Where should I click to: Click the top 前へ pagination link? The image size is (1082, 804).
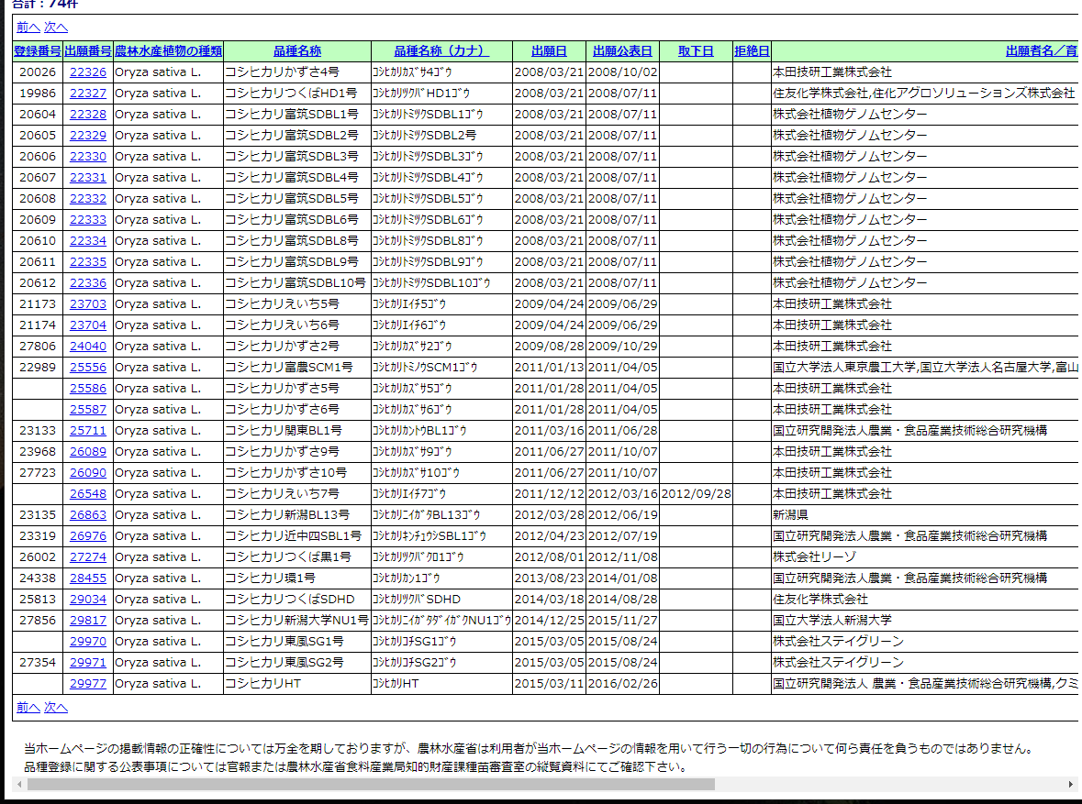coord(28,27)
